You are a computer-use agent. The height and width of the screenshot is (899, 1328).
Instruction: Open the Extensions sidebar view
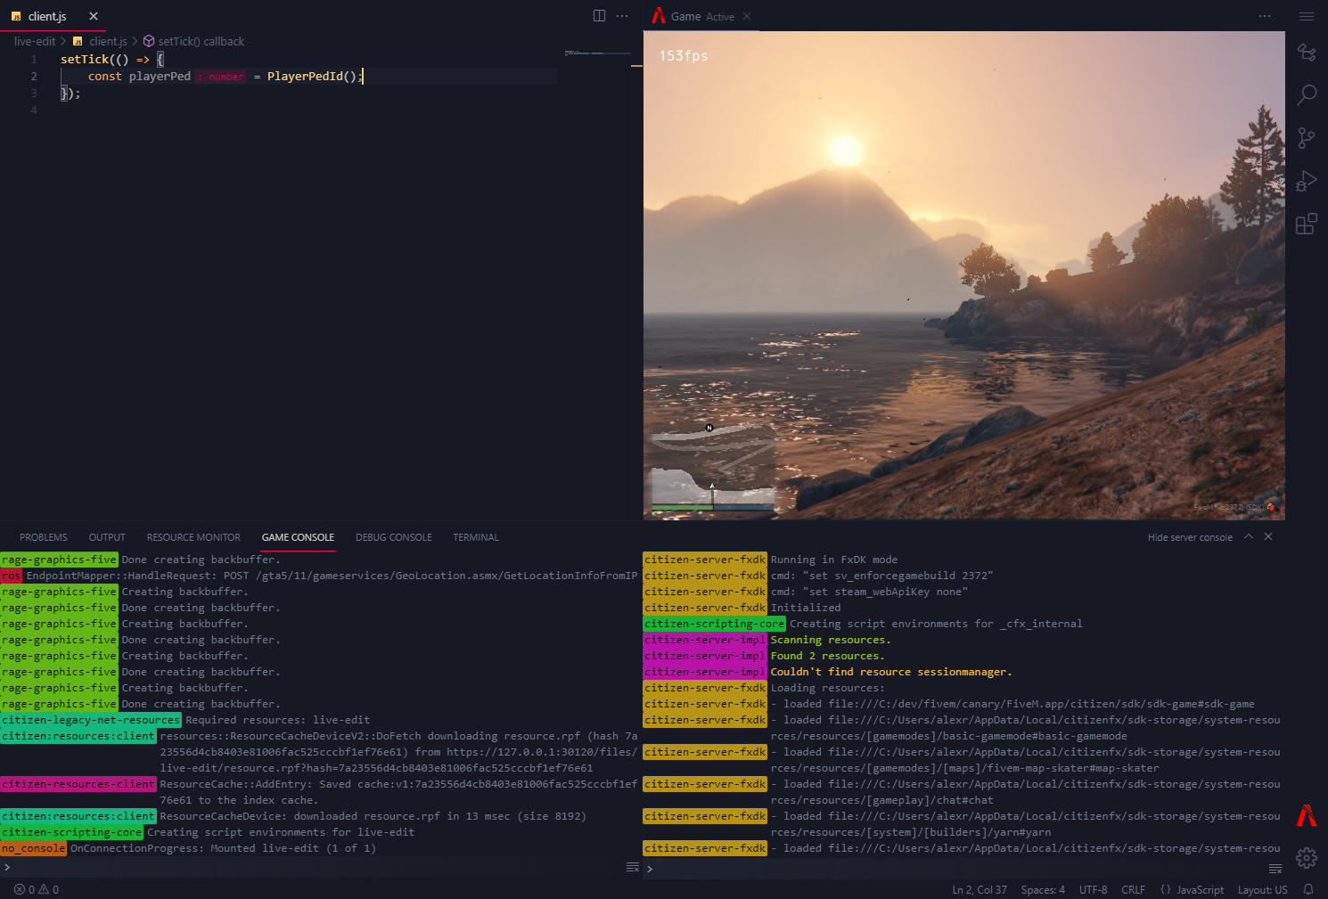(1307, 224)
